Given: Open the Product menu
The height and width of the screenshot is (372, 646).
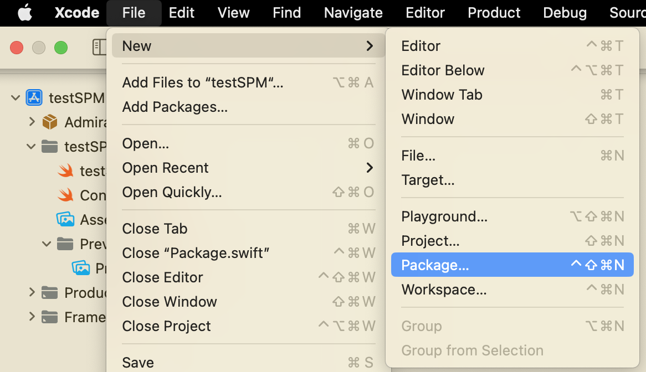Looking at the screenshot, I should (x=494, y=13).
